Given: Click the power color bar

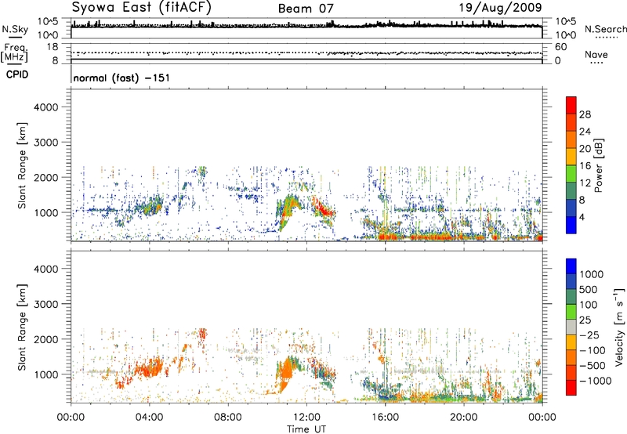Looking at the screenshot, I should point(571,165).
